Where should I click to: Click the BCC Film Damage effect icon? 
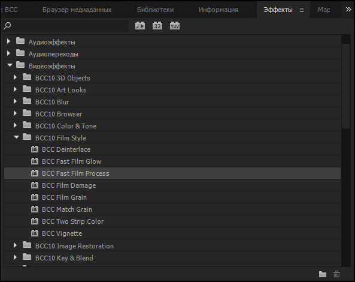point(35,185)
